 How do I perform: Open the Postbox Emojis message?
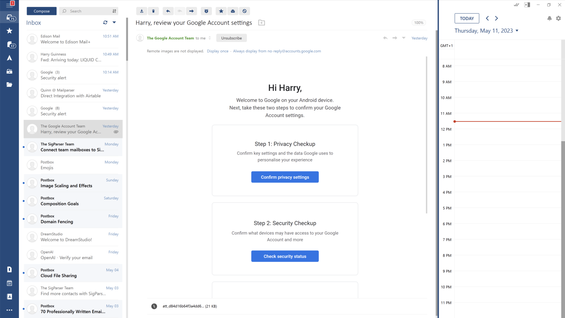pyautogui.click(x=73, y=165)
